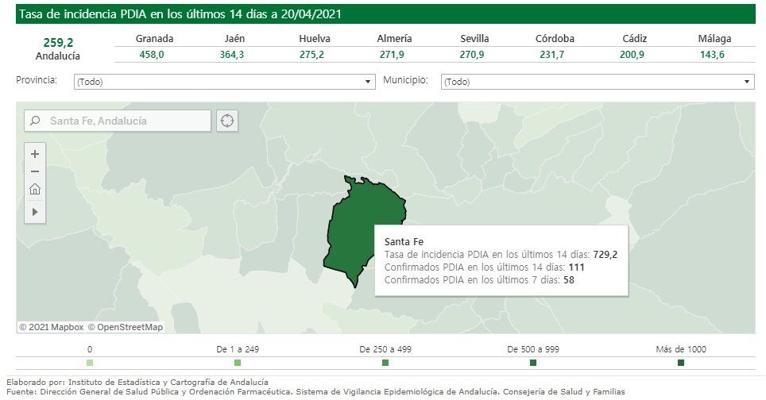The width and height of the screenshot is (766, 400).
Task: Click the Jaén value 364,3
Action: coord(231,55)
